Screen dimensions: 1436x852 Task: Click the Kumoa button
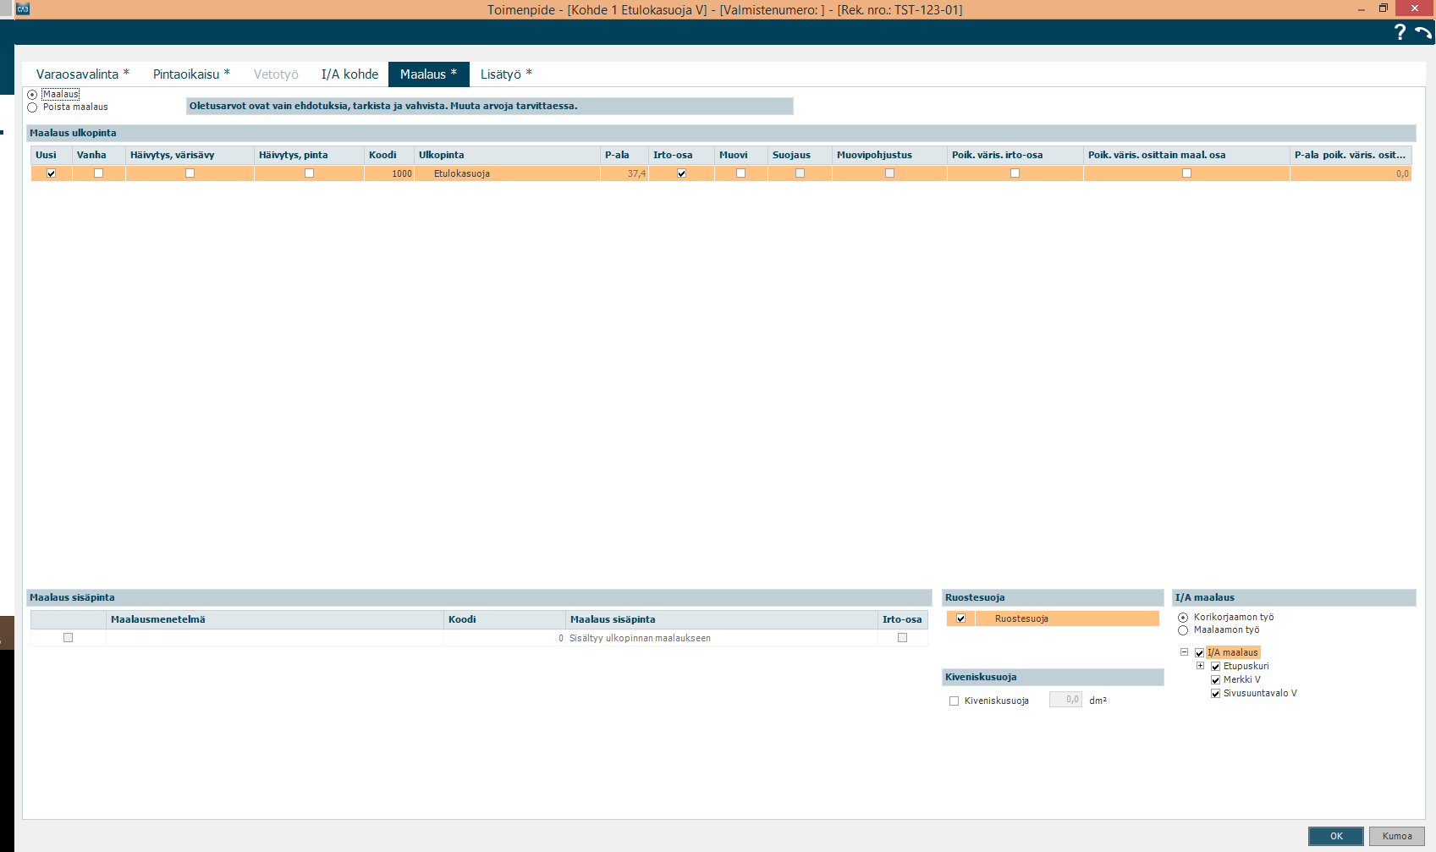tap(1397, 836)
